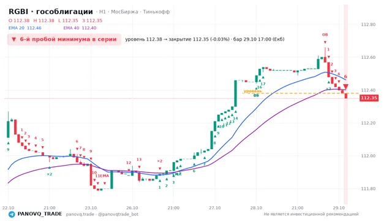The image size is (392, 221).
Task: Click the 112.00 price axis label
Action: (368, 156)
